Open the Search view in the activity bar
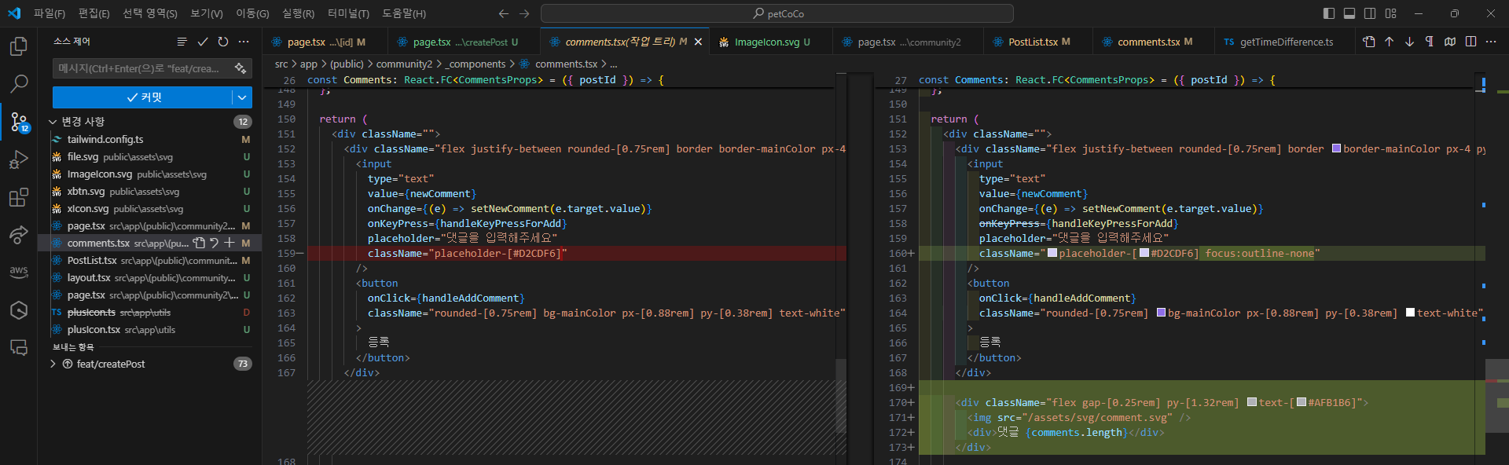This screenshot has height=465, width=1509. pos(19,83)
